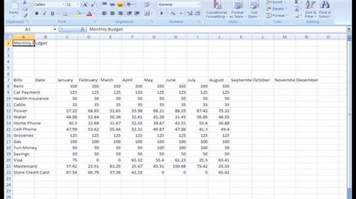Select Top Align in Alignment group
Screen dimensions: 356x199
point(104,5)
